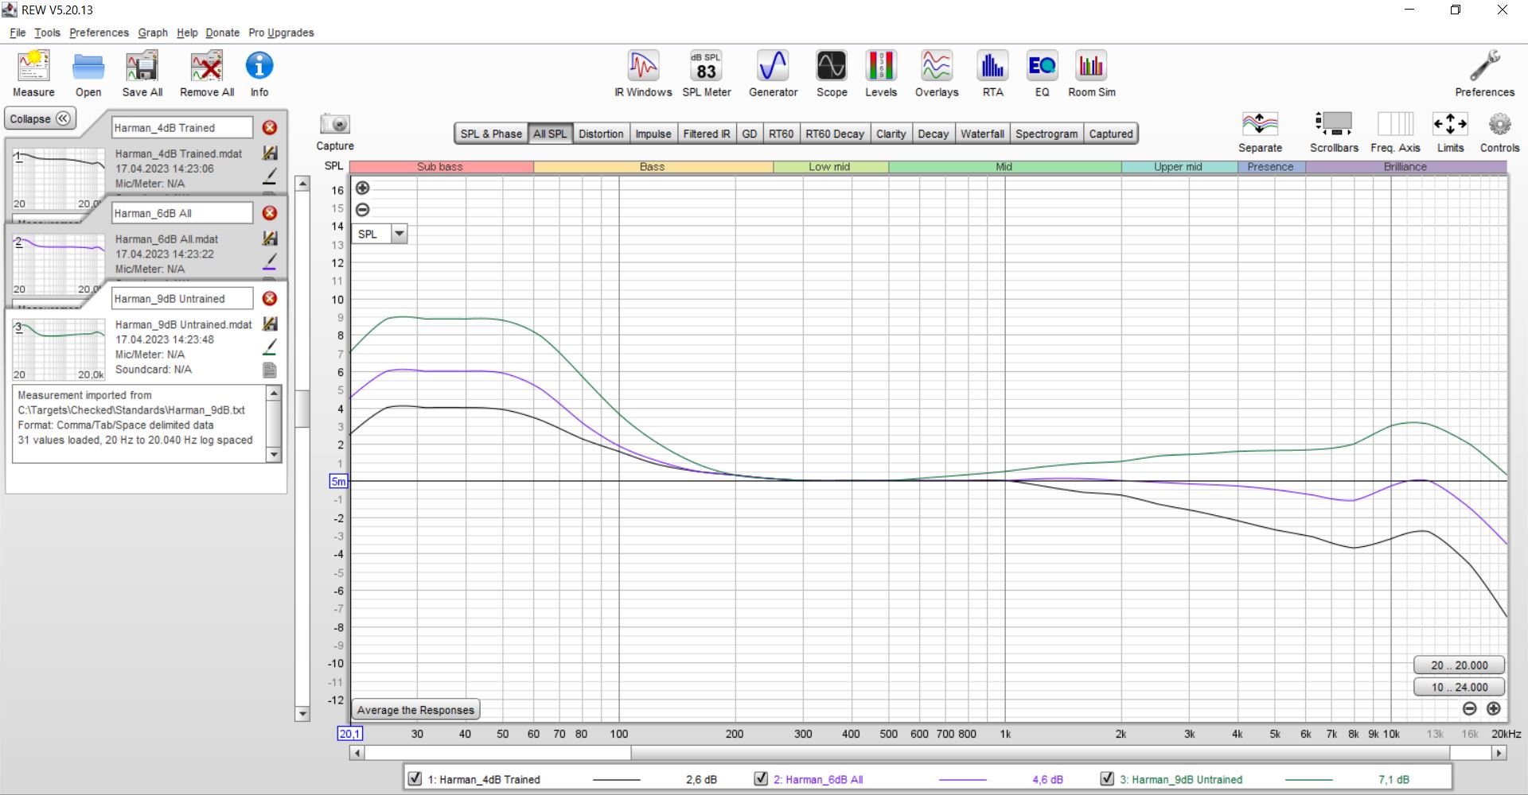Screen dimensions: 1528x795
Task: Uncheck the Harman_4dB Trained trace
Action: [415, 778]
